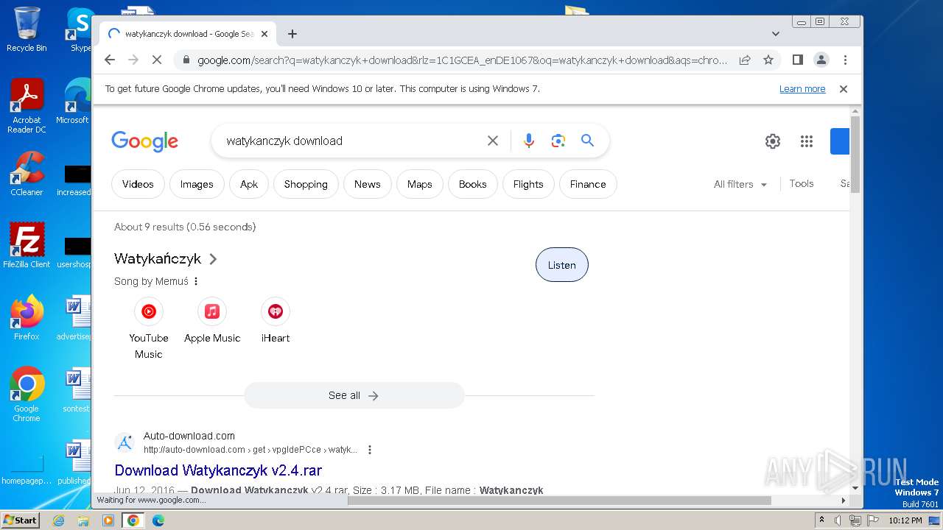Open Windows Media Player in the taskbar
This screenshot has width=943, height=530.
pyautogui.click(x=108, y=520)
